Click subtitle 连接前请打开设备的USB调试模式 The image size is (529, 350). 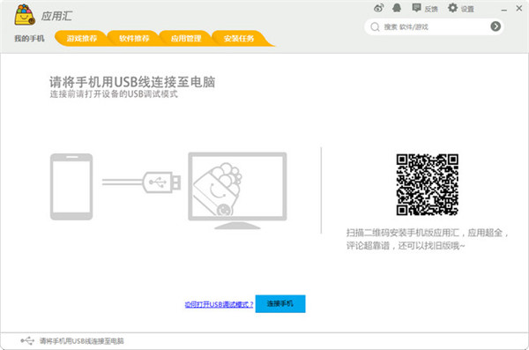[114, 93]
